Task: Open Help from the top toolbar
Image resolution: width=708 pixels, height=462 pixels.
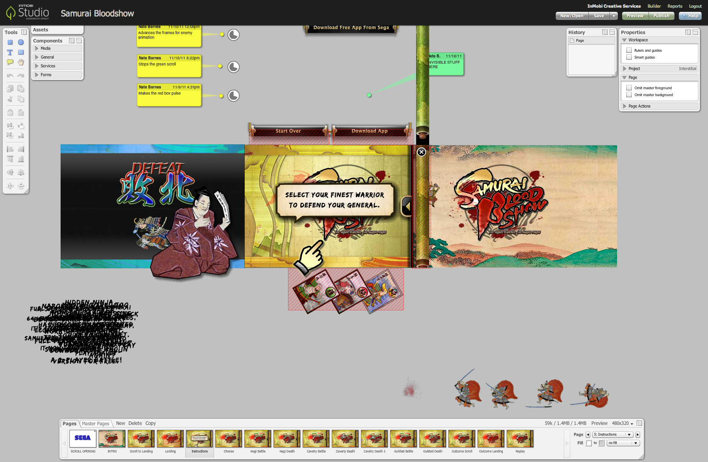Action: [690, 16]
